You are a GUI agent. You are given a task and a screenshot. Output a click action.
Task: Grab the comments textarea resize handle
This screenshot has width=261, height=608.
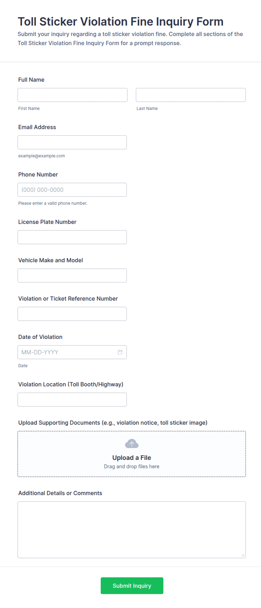(243, 555)
